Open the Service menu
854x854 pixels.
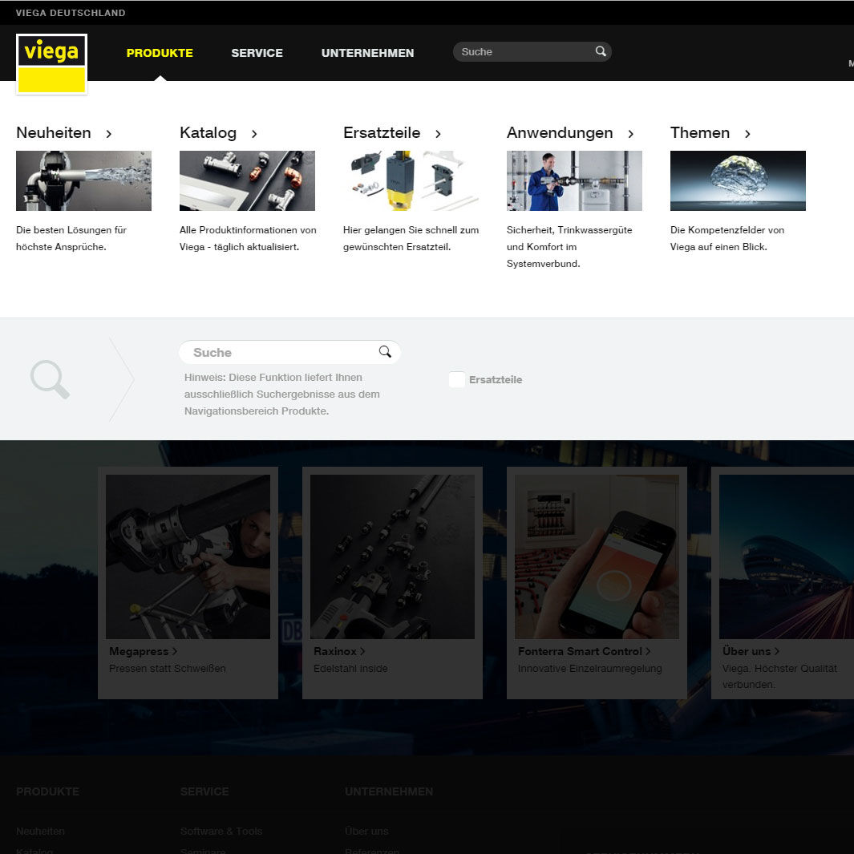coord(257,53)
